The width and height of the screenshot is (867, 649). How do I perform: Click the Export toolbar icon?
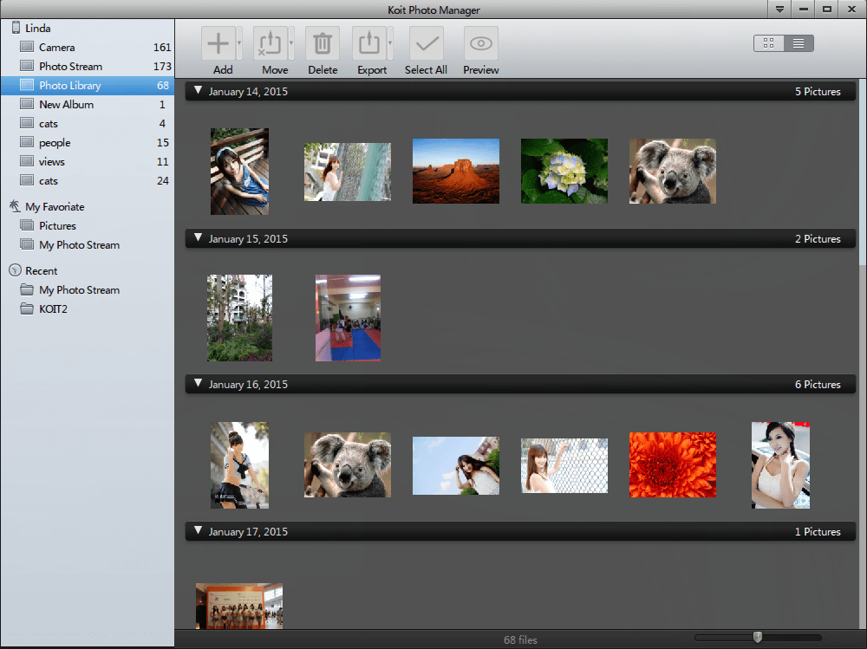click(369, 43)
